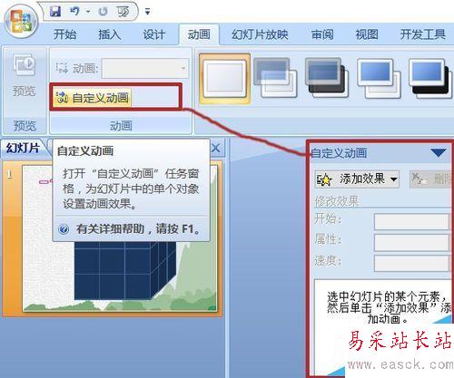Open the 幻灯片放映 tab

[260, 34]
